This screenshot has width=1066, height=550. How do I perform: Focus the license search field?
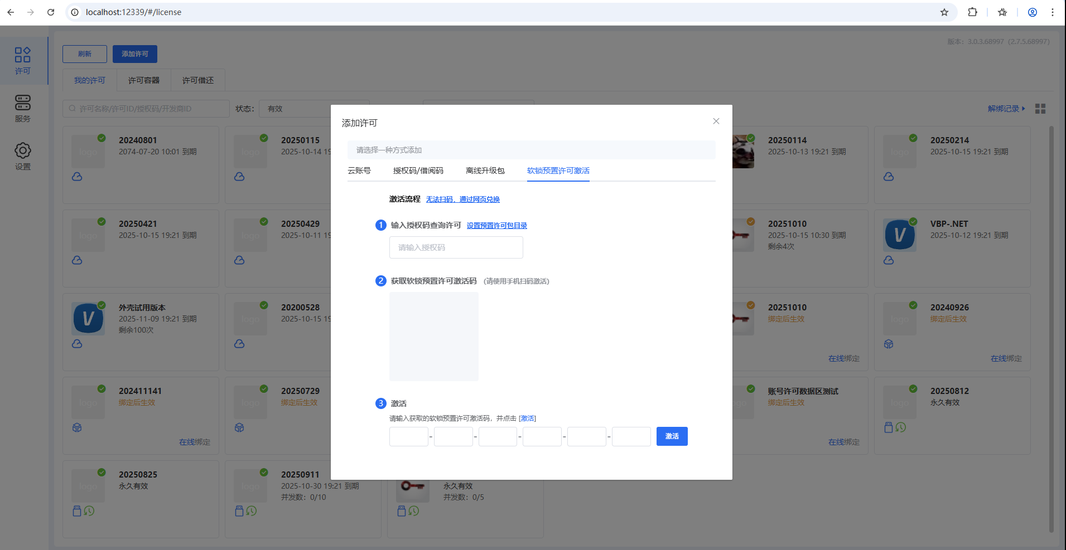146,109
